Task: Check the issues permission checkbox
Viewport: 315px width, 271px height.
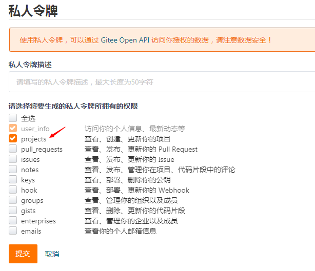Action: (13, 159)
